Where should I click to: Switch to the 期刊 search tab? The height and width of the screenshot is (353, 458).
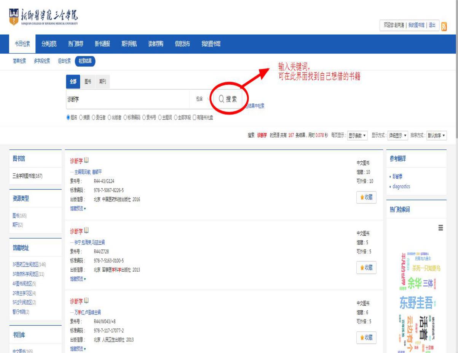(x=102, y=82)
